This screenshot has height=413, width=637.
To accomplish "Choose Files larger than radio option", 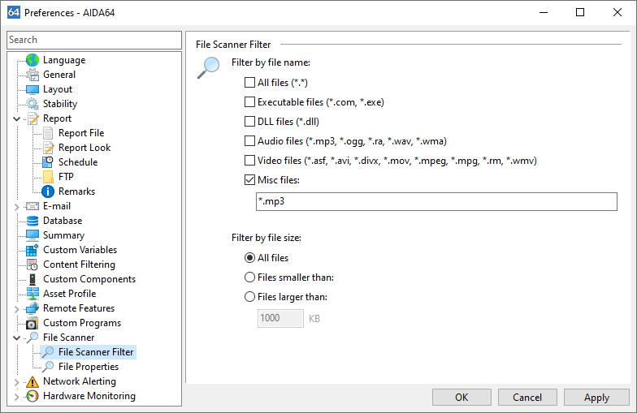I will [x=249, y=297].
